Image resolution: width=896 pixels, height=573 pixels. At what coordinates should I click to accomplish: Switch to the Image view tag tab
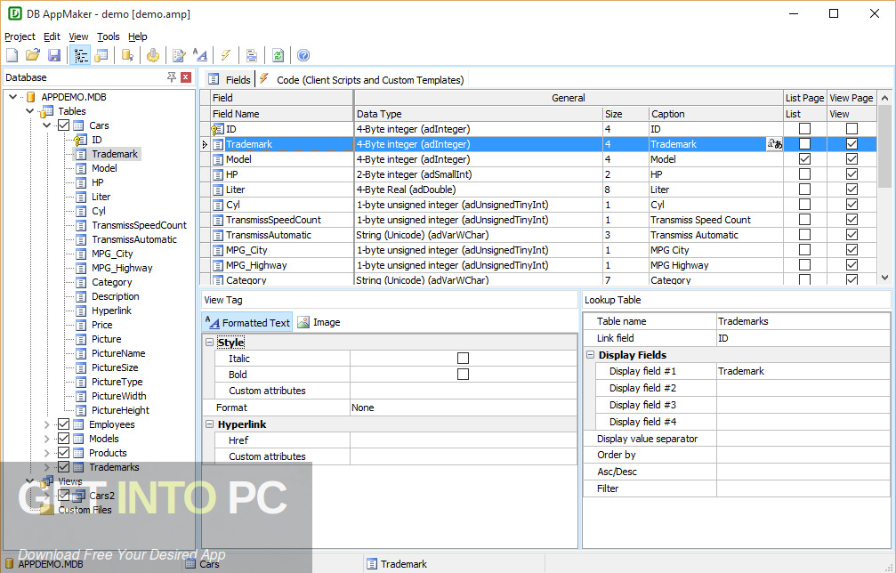tap(319, 322)
